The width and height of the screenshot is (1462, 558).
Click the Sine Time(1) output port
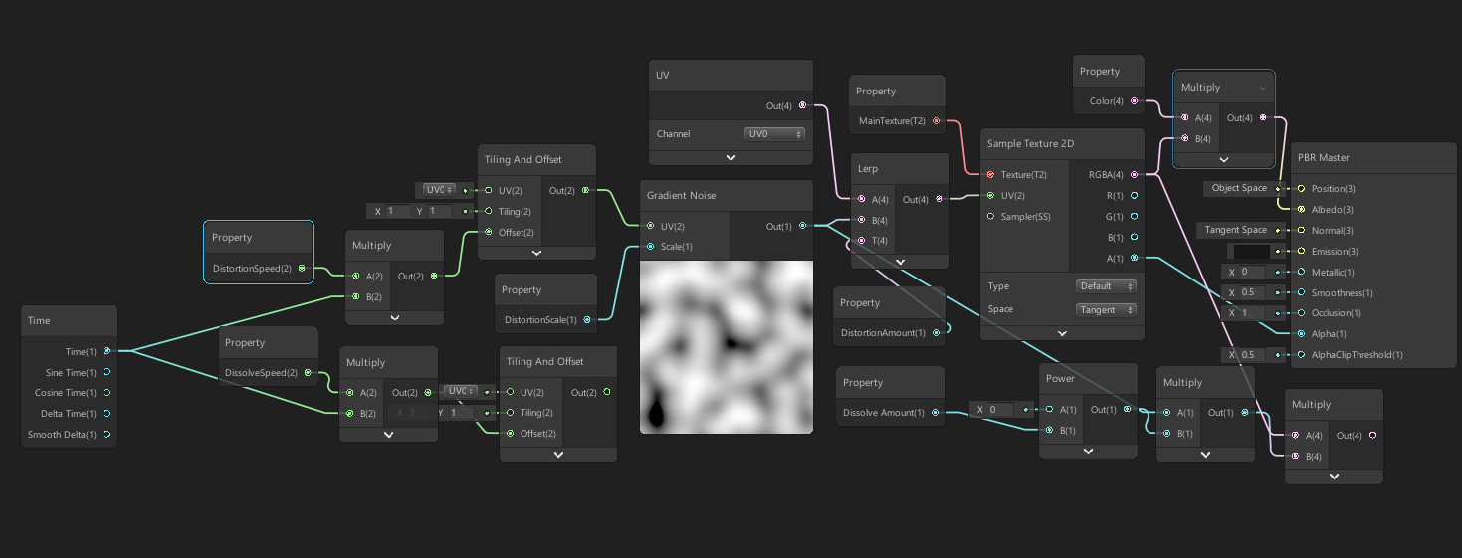[x=106, y=372]
